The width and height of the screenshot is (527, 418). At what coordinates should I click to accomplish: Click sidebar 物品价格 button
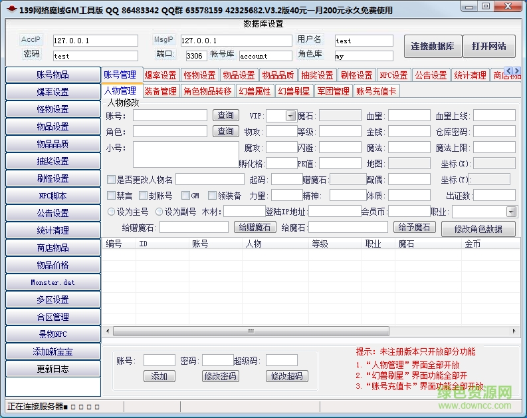53,265
